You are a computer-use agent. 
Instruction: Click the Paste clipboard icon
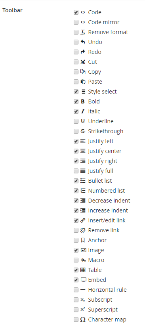[83, 82]
